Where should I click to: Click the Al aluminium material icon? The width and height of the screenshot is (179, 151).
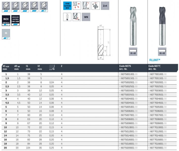point(6,34)
